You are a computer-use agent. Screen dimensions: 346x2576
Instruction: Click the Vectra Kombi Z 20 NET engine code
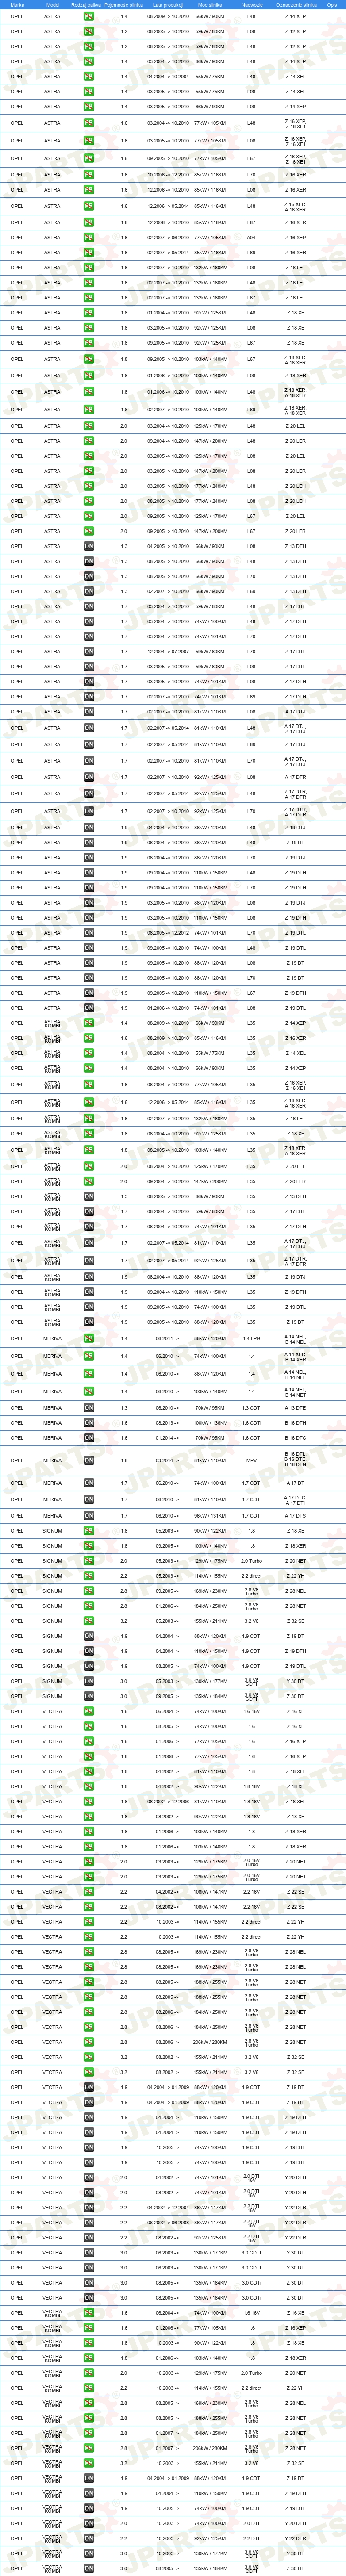coord(296,2373)
